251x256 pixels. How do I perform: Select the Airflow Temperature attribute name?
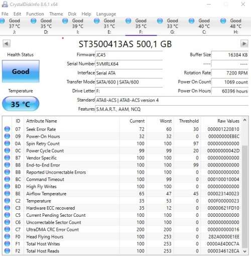point(46,194)
